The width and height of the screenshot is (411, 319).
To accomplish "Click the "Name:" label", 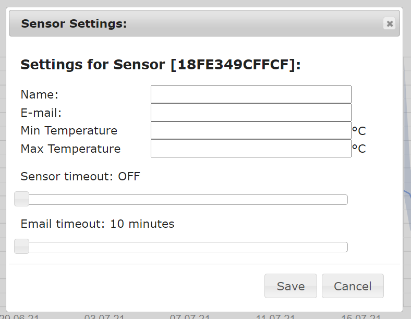I will pyautogui.click(x=40, y=94).
